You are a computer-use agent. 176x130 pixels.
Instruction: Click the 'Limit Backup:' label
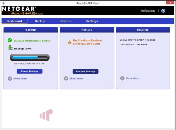[127, 45]
